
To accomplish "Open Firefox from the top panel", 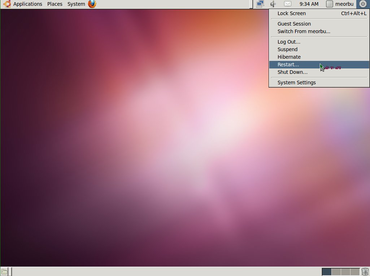I will click(91, 4).
